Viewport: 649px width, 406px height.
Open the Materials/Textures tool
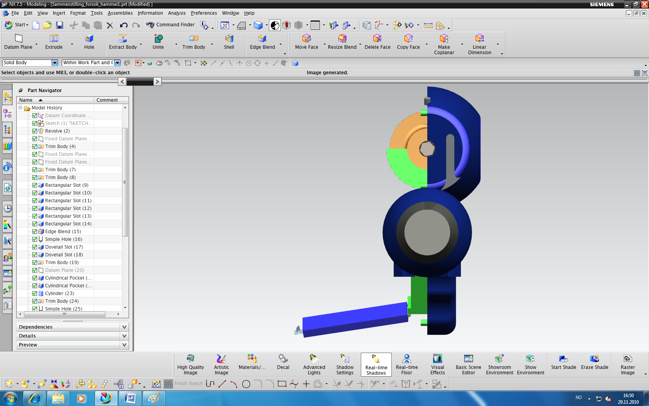(252, 364)
